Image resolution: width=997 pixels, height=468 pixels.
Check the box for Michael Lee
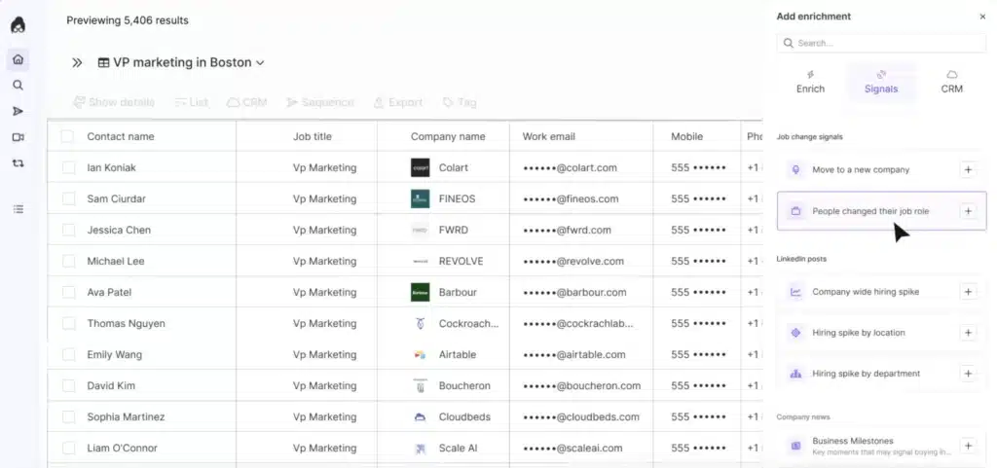[69, 261]
